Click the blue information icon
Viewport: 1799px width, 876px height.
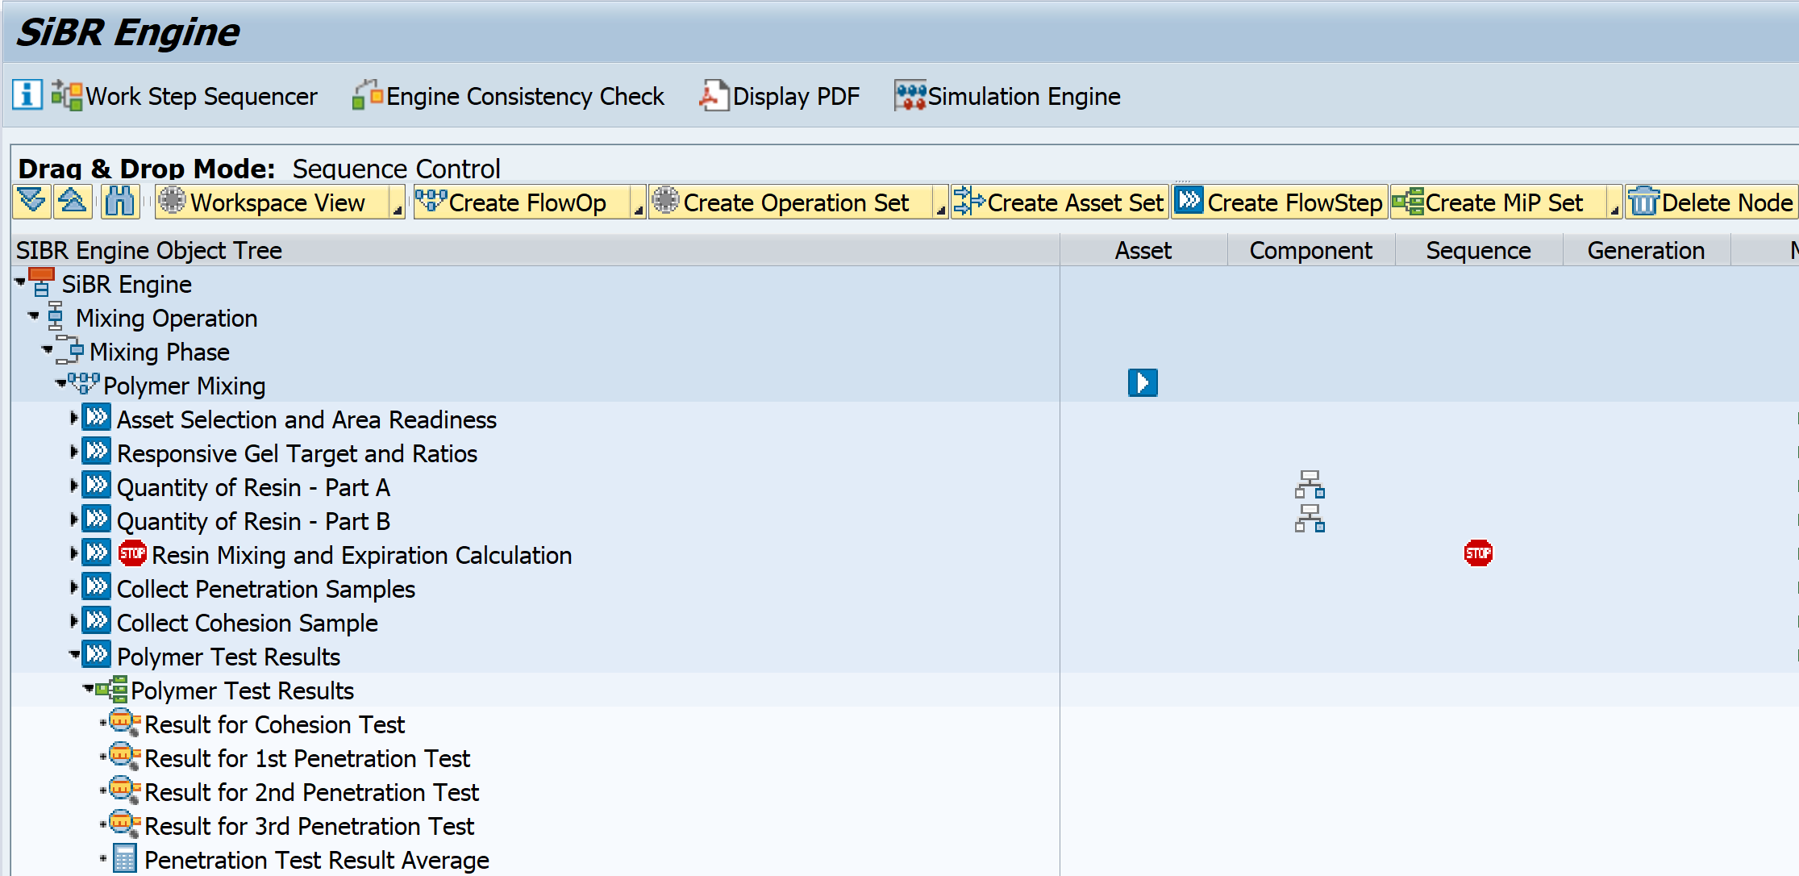[27, 95]
